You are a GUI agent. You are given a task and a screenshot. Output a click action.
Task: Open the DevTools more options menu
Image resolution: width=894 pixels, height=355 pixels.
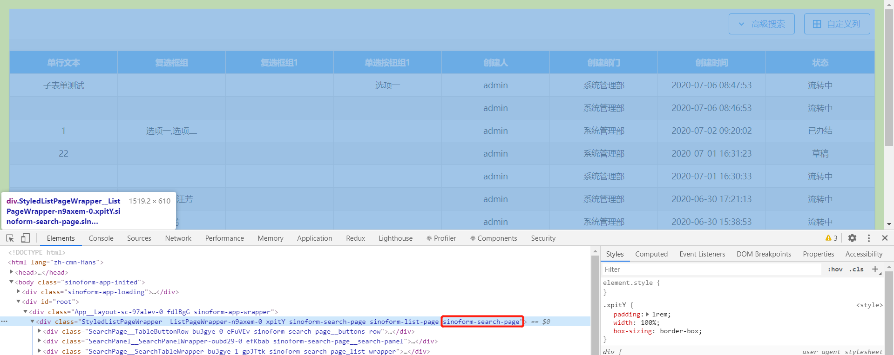(869, 238)
